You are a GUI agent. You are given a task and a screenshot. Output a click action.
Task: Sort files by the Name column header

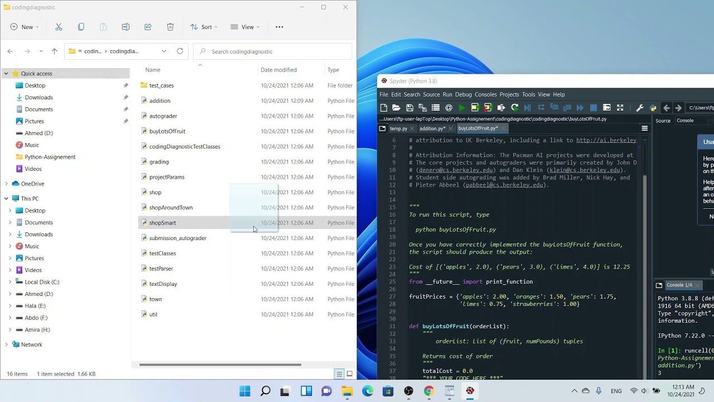tap(153, 70)
